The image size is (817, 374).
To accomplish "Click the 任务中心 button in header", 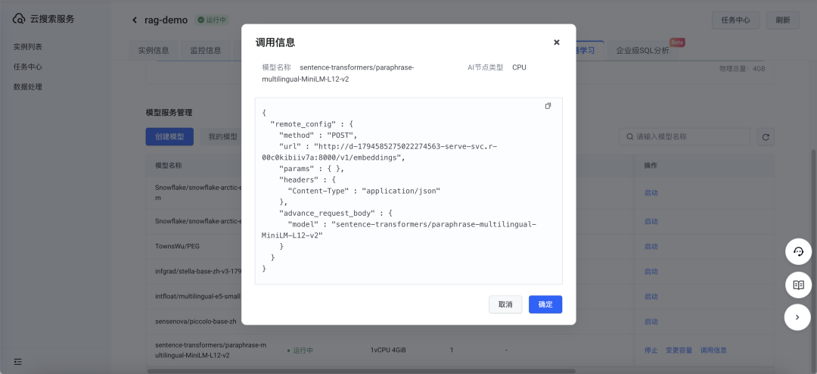I will [x=736, y=20].
